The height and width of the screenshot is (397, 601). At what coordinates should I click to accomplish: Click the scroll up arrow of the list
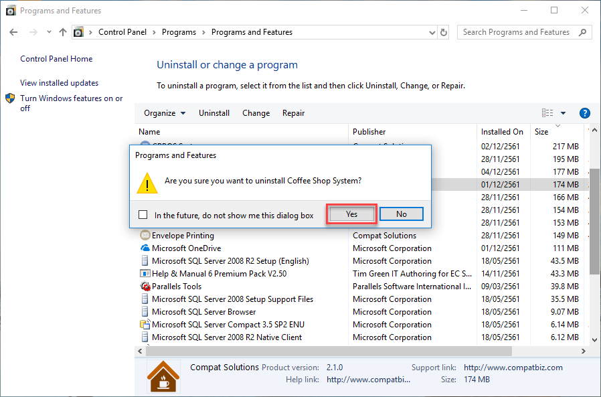coord(594,131)
